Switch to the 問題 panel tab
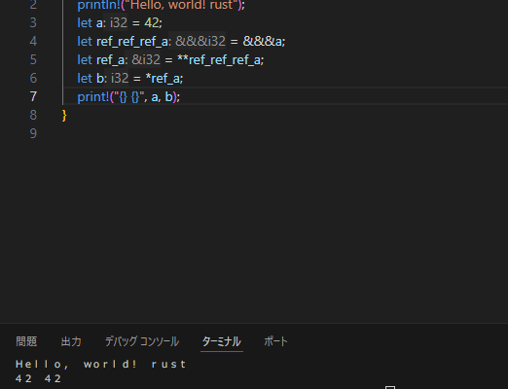Viewport: 508px width, 389px height. pos(26,341)
